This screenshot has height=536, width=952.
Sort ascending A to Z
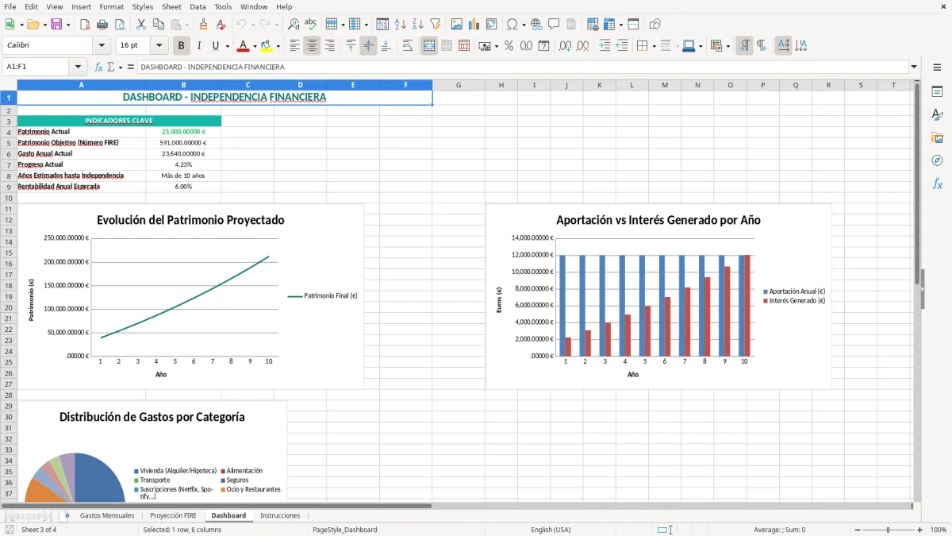coord(400,25)
